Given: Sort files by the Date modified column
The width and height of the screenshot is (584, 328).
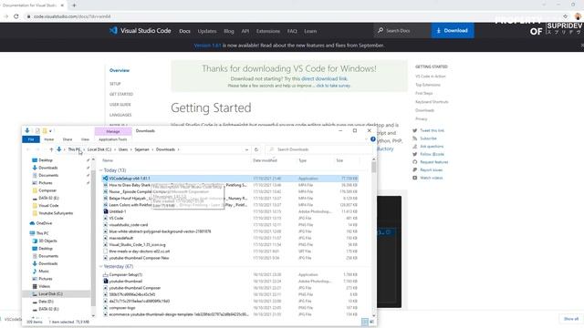Looking at the screenshot, I should [265, 160].
